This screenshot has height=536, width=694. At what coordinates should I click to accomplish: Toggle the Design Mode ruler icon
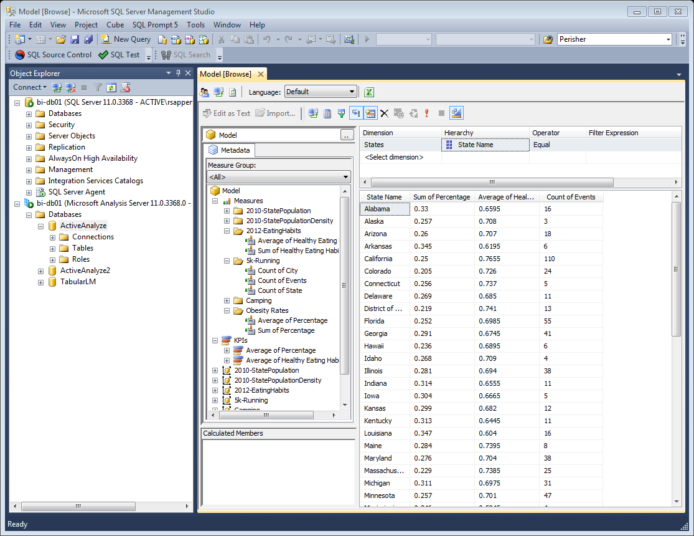tap(457, 113)
